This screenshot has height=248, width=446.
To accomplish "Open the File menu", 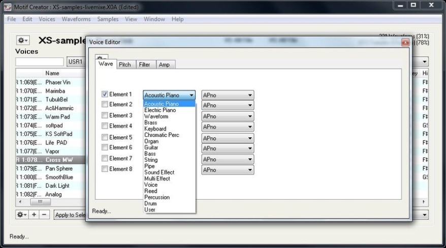I will [x=12, y=19].
